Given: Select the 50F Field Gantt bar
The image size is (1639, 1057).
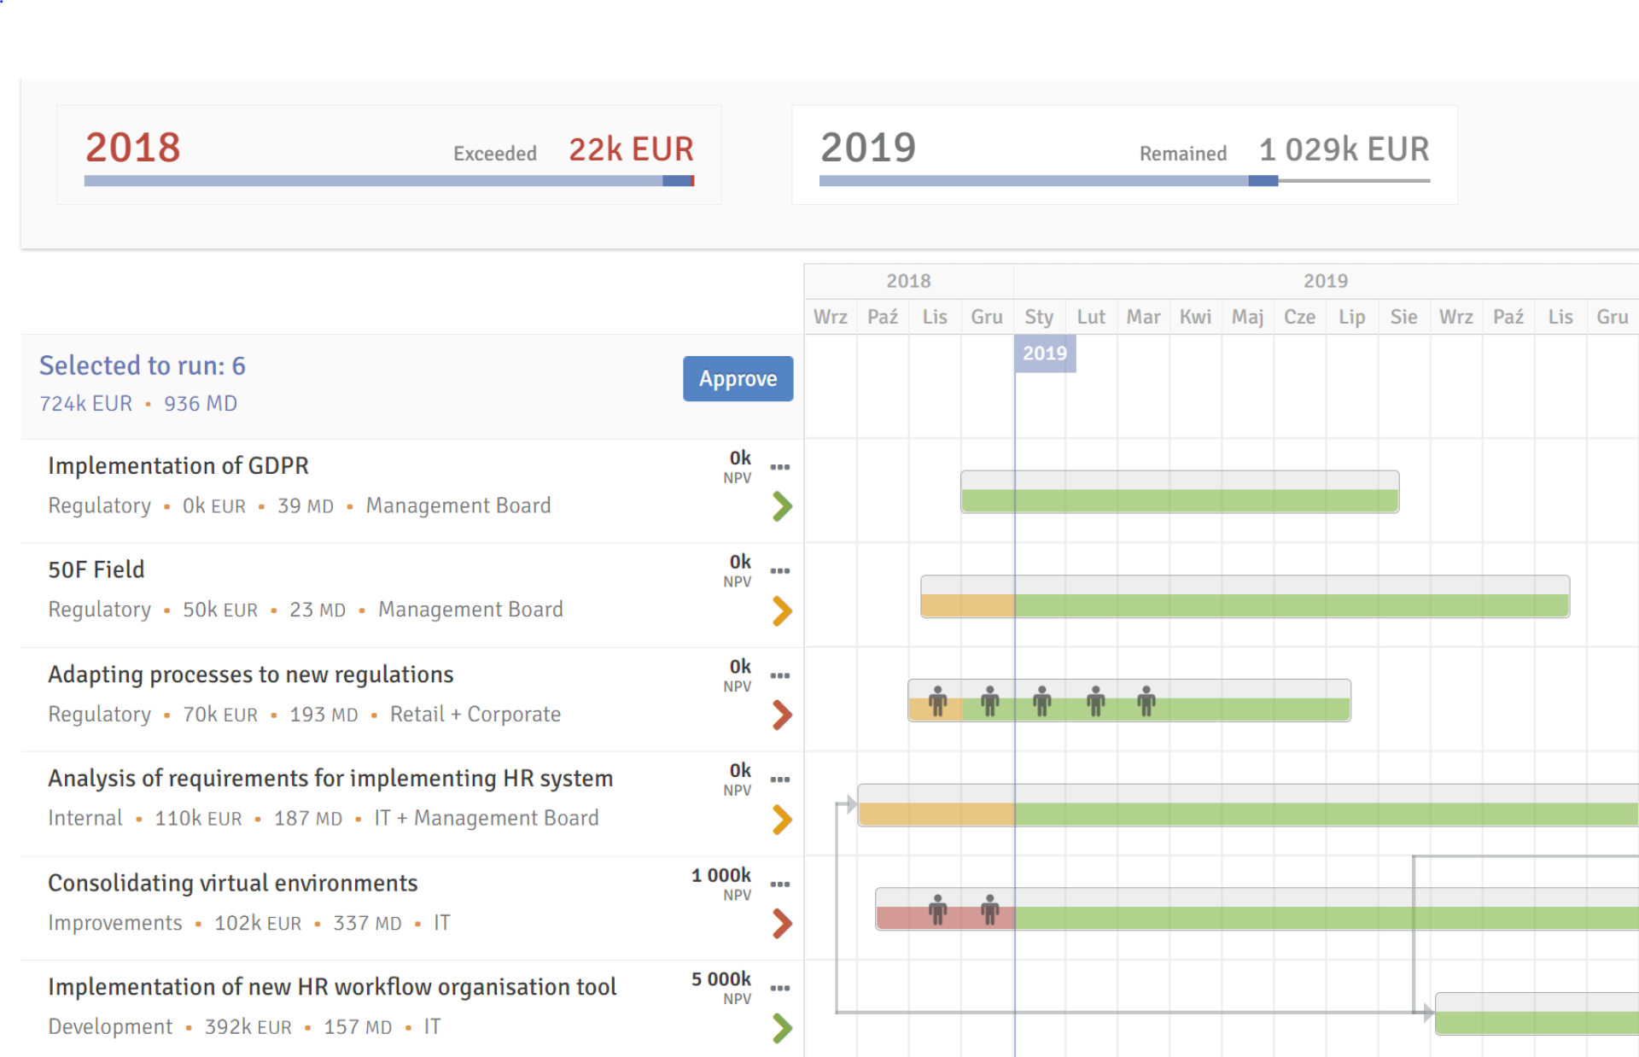Looking at the screenshot, I should (1245, 596).
